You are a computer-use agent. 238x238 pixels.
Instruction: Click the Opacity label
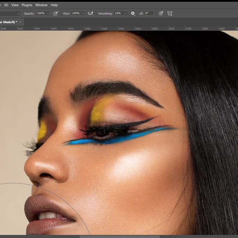(x=29, y=14)
